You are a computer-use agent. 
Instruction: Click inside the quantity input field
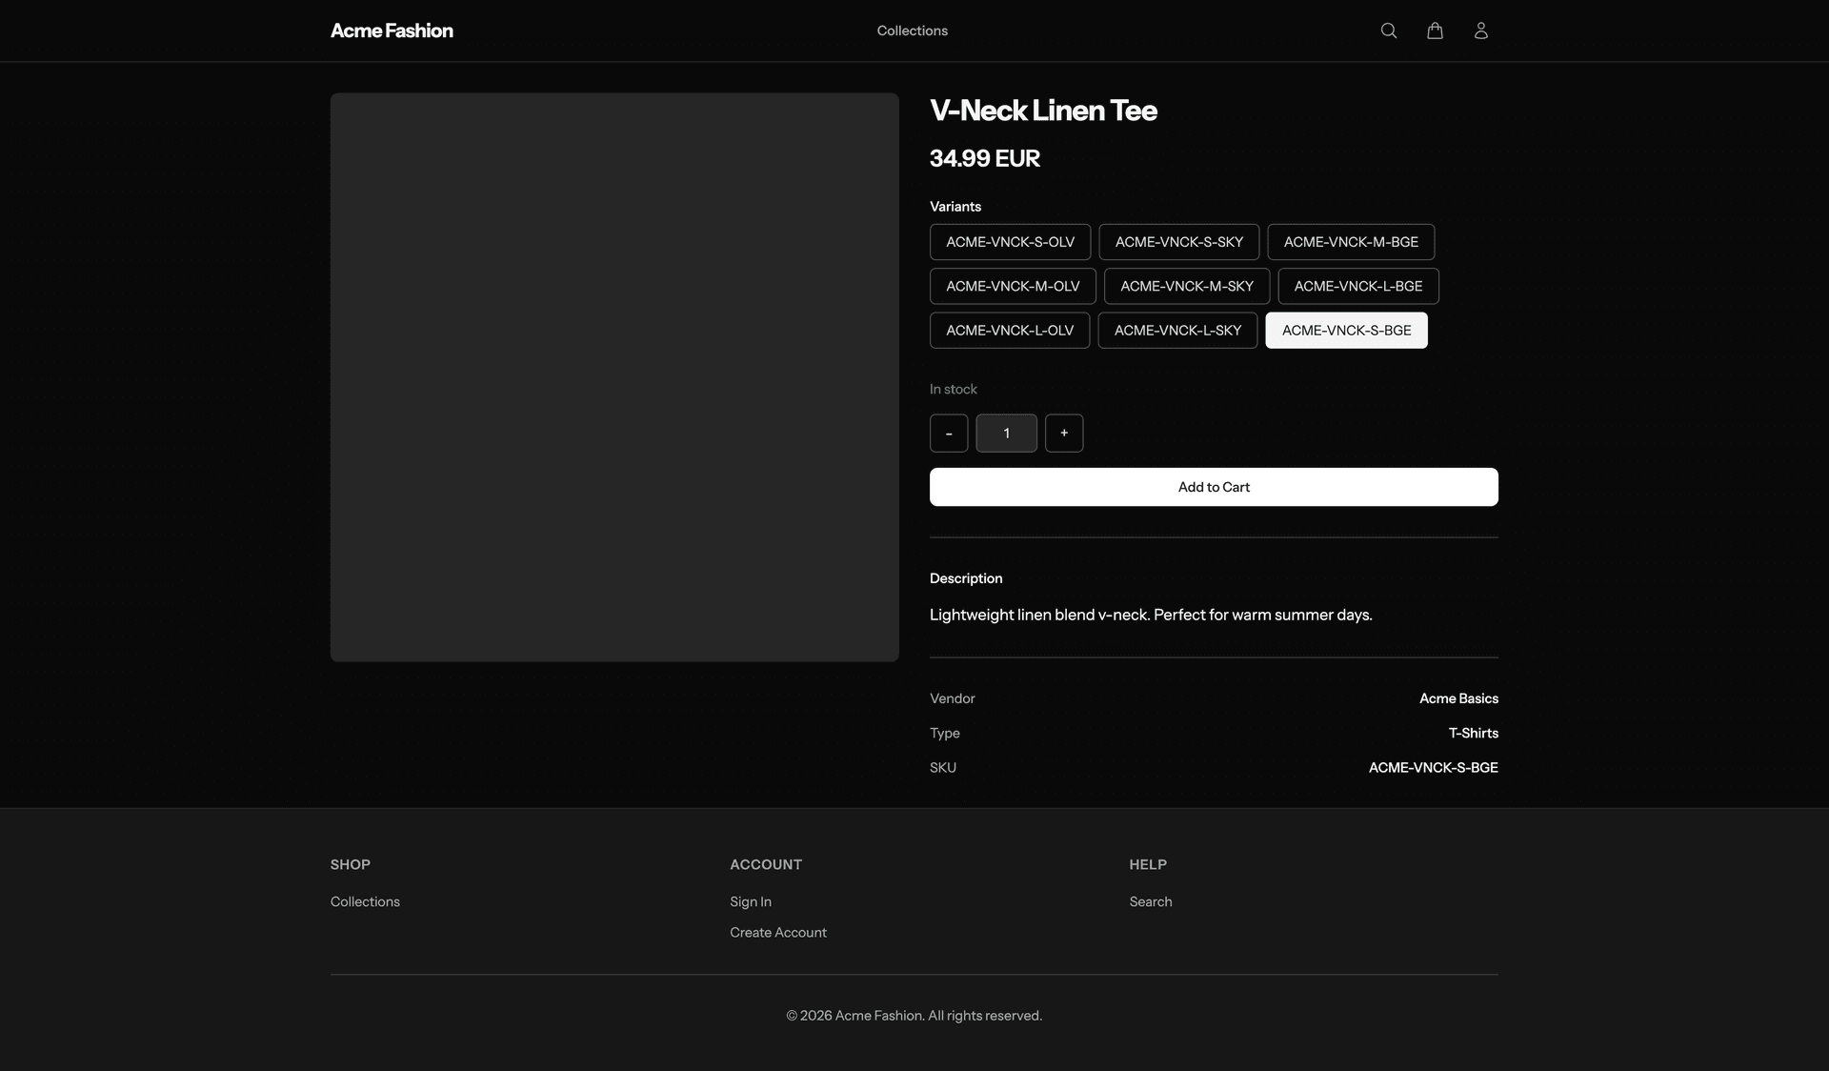pos(1006,433)
